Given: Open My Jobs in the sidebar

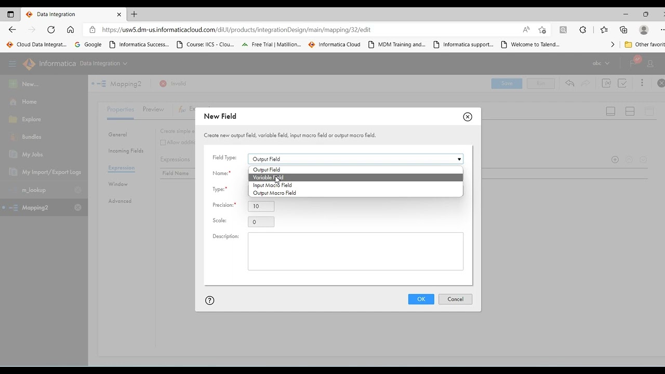Looking at the screenshot, I should point(32,155).
